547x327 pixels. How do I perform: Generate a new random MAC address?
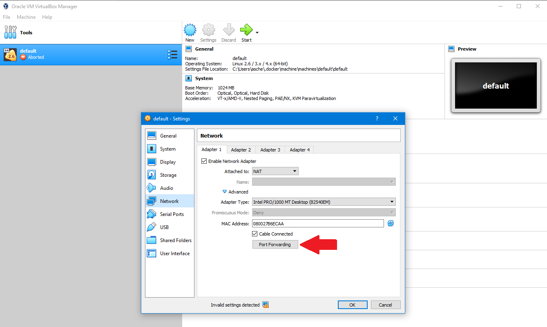391,223
